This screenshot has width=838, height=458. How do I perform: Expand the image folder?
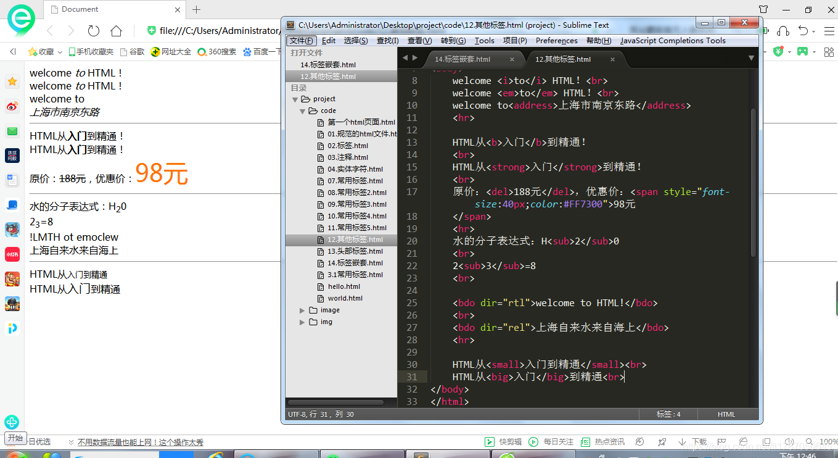pos(302,310)
